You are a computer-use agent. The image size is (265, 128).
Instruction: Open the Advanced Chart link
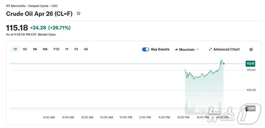[x=226, y=49]
